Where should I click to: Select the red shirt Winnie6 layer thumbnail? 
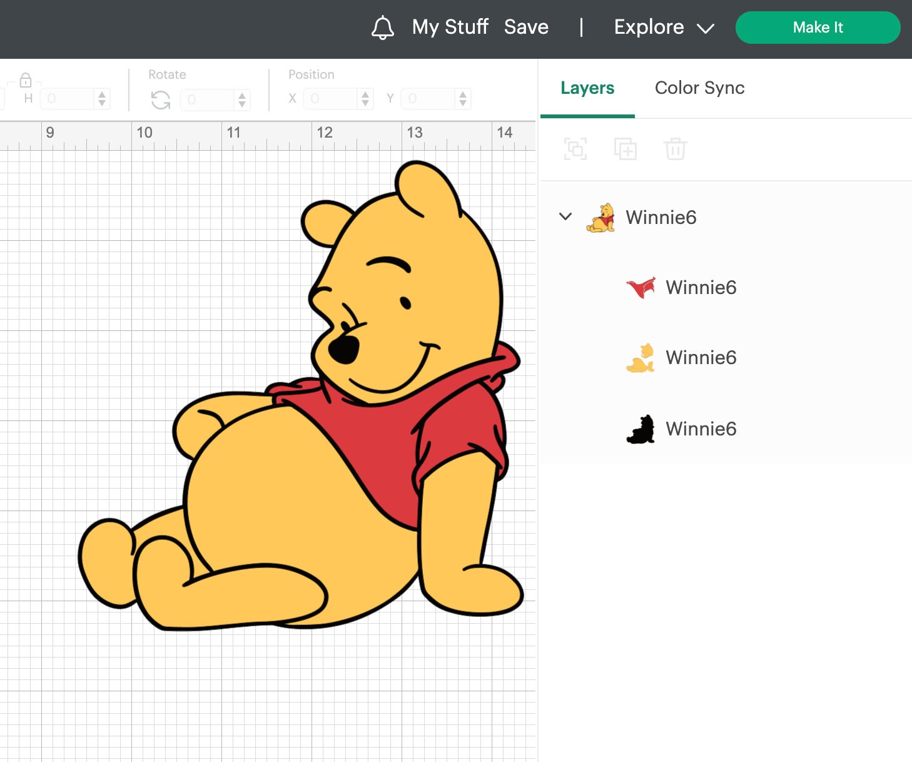coord(640,287)
